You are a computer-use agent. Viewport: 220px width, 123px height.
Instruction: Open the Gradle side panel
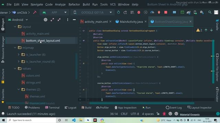[217, 25]
